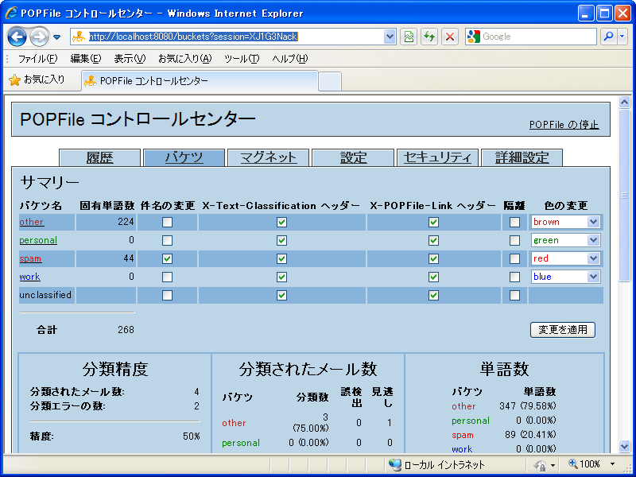Switch to the 履歴 tab
This screenshot has height=477, width=636.
coord(100,157)
